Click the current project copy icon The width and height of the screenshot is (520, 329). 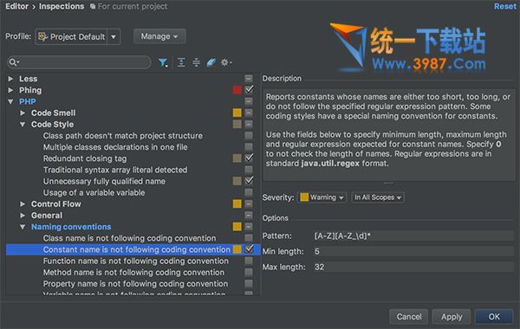point(93,7)
